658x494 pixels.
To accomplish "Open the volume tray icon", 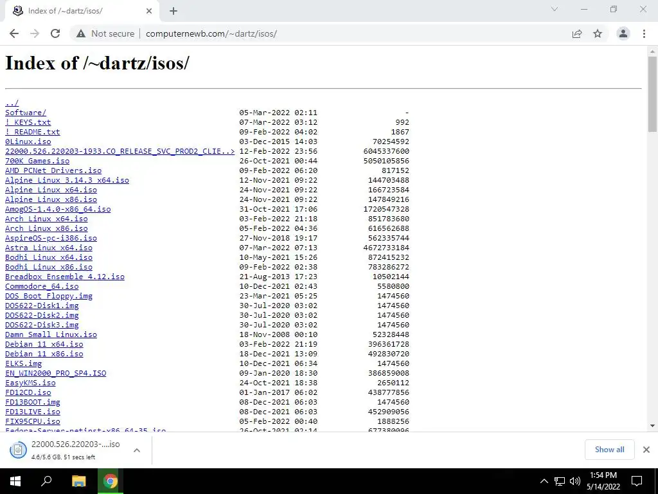I will [575, 481].
